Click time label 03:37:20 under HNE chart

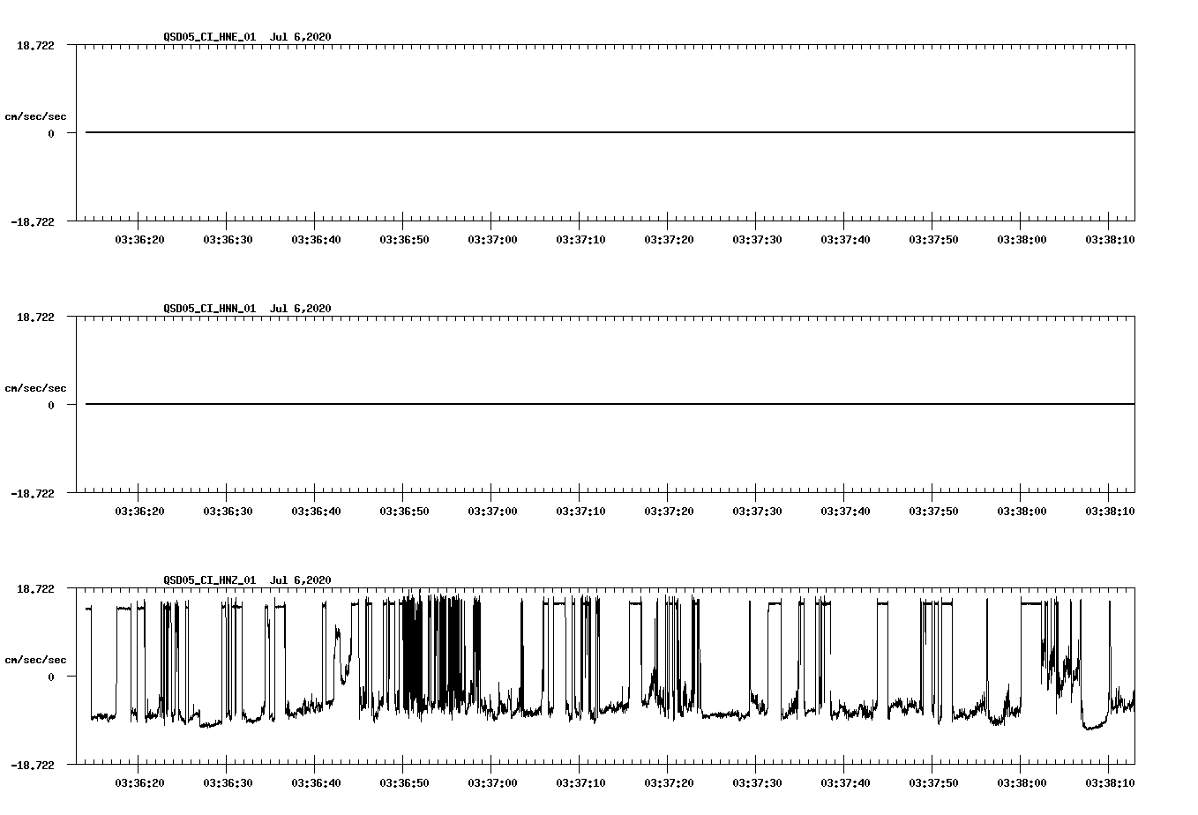[669, 240]
